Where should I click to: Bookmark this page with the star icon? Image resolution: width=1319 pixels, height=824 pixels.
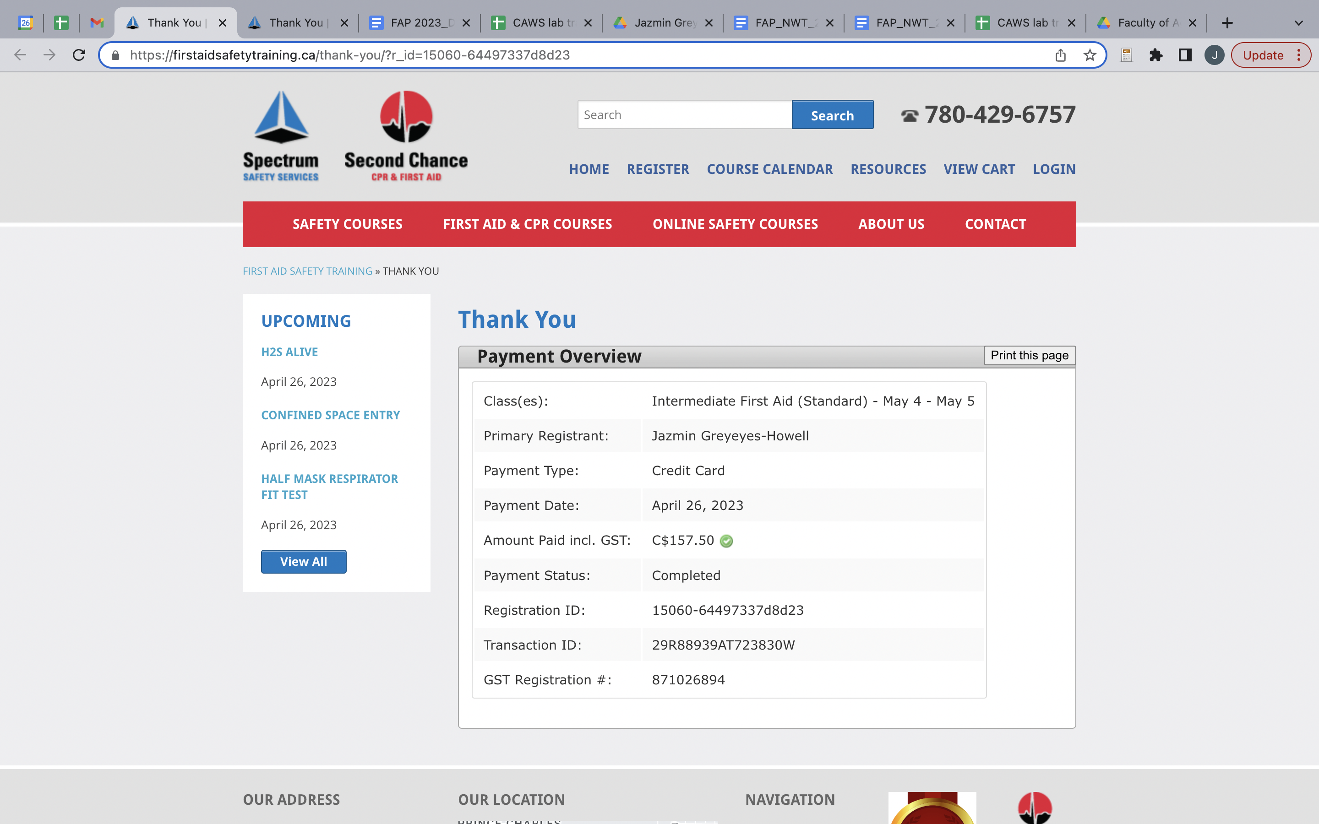tap(1090, 55)
